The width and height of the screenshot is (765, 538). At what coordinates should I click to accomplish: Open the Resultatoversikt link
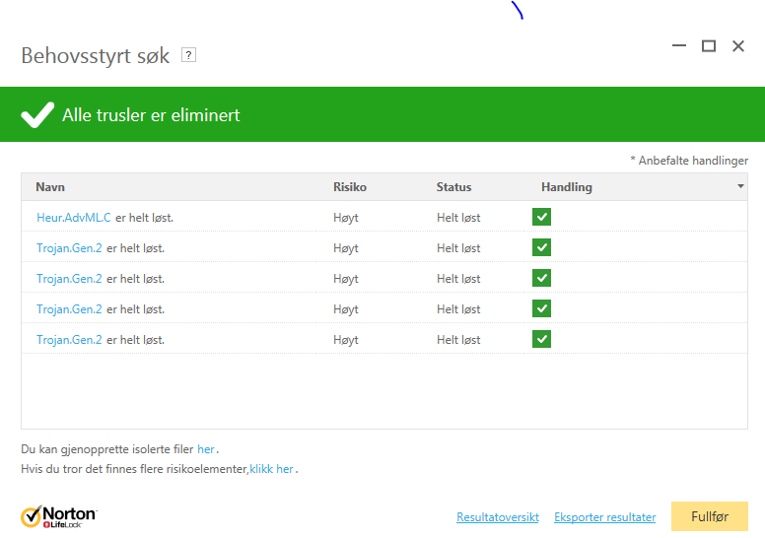(498, 517)
